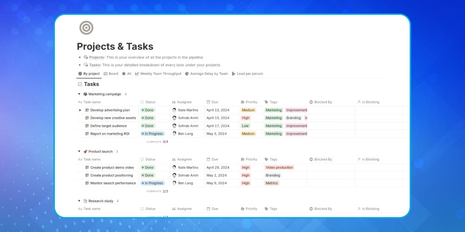Click the In Progress status on Monitor launch performance

[153, 183]
